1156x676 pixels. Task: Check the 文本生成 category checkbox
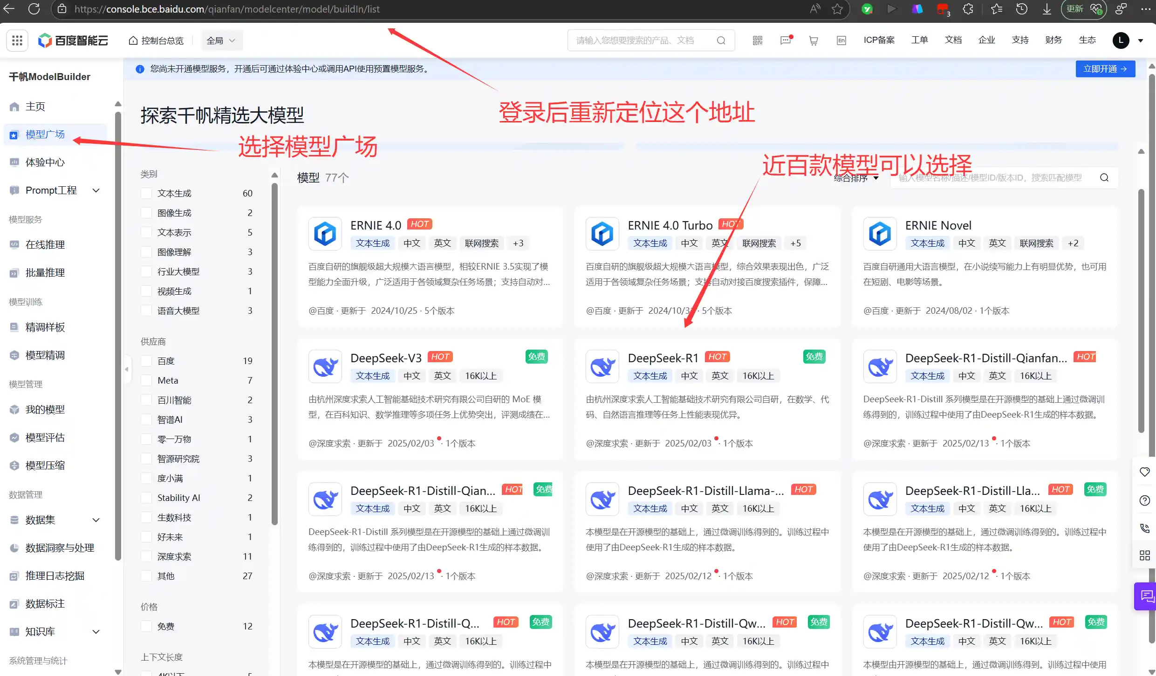[x=146, y=193]
